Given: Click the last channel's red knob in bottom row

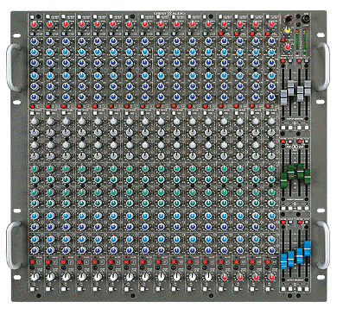Looking at the screenshot, I should coord(270,277).
